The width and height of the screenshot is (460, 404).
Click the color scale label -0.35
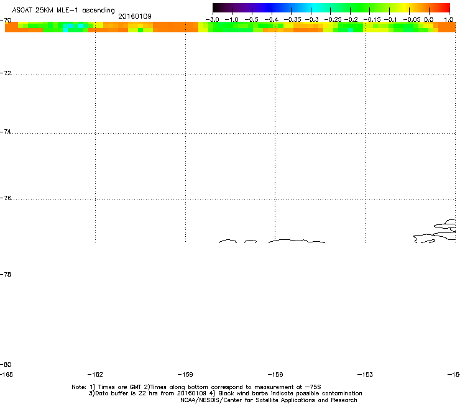coord(293,20)
